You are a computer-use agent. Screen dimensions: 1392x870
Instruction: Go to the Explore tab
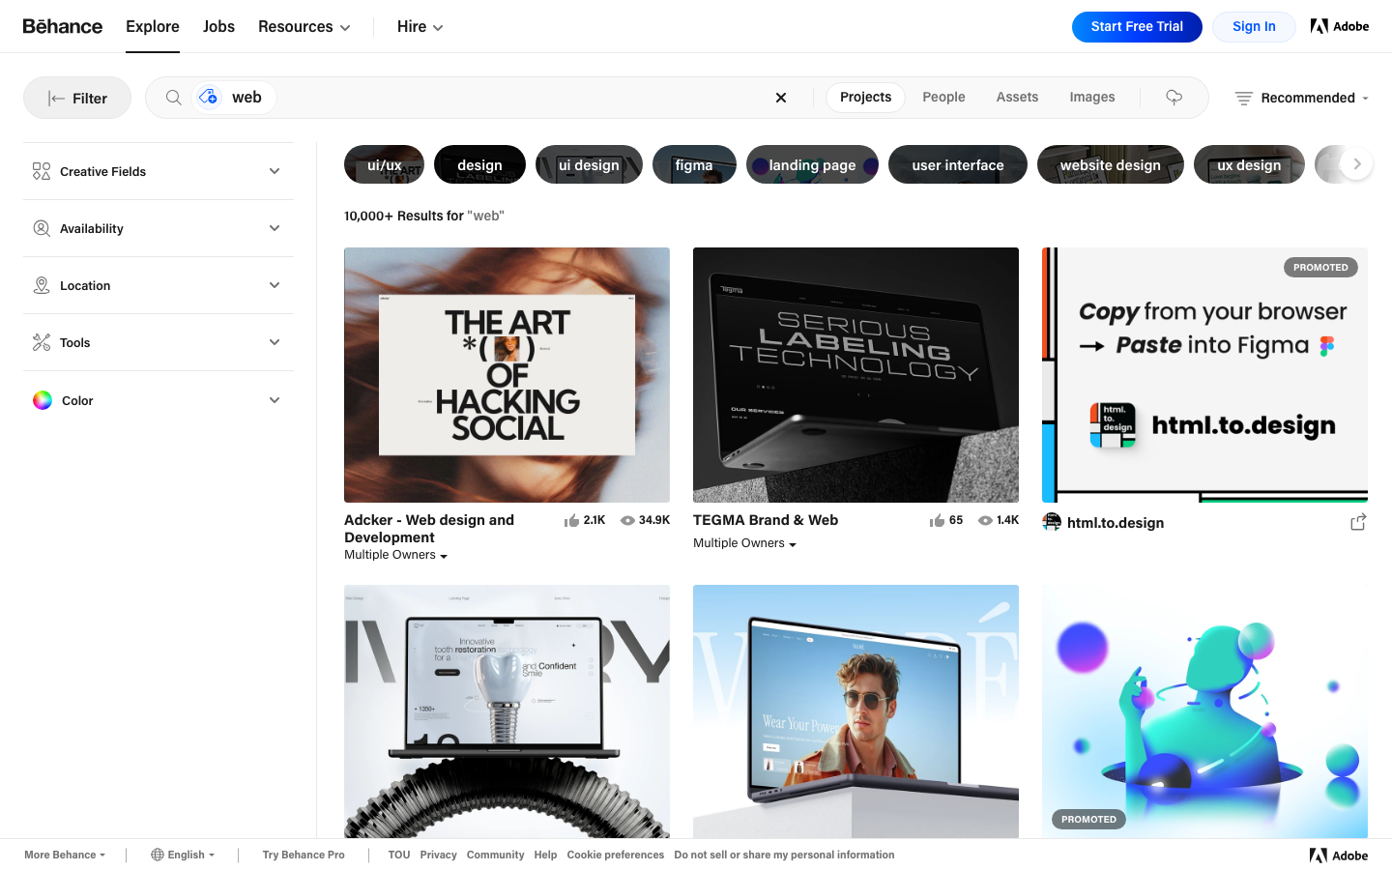tap(153, 26)
